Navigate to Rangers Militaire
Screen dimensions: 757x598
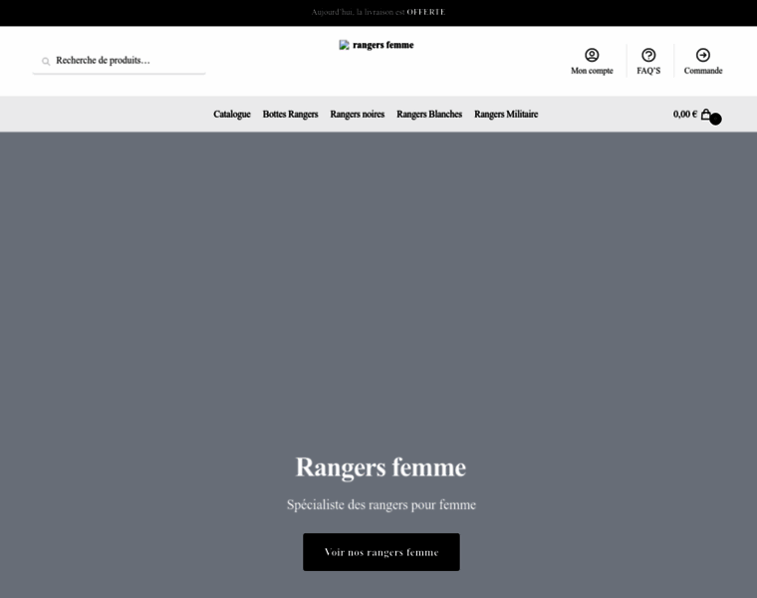[x=506, y=115]
